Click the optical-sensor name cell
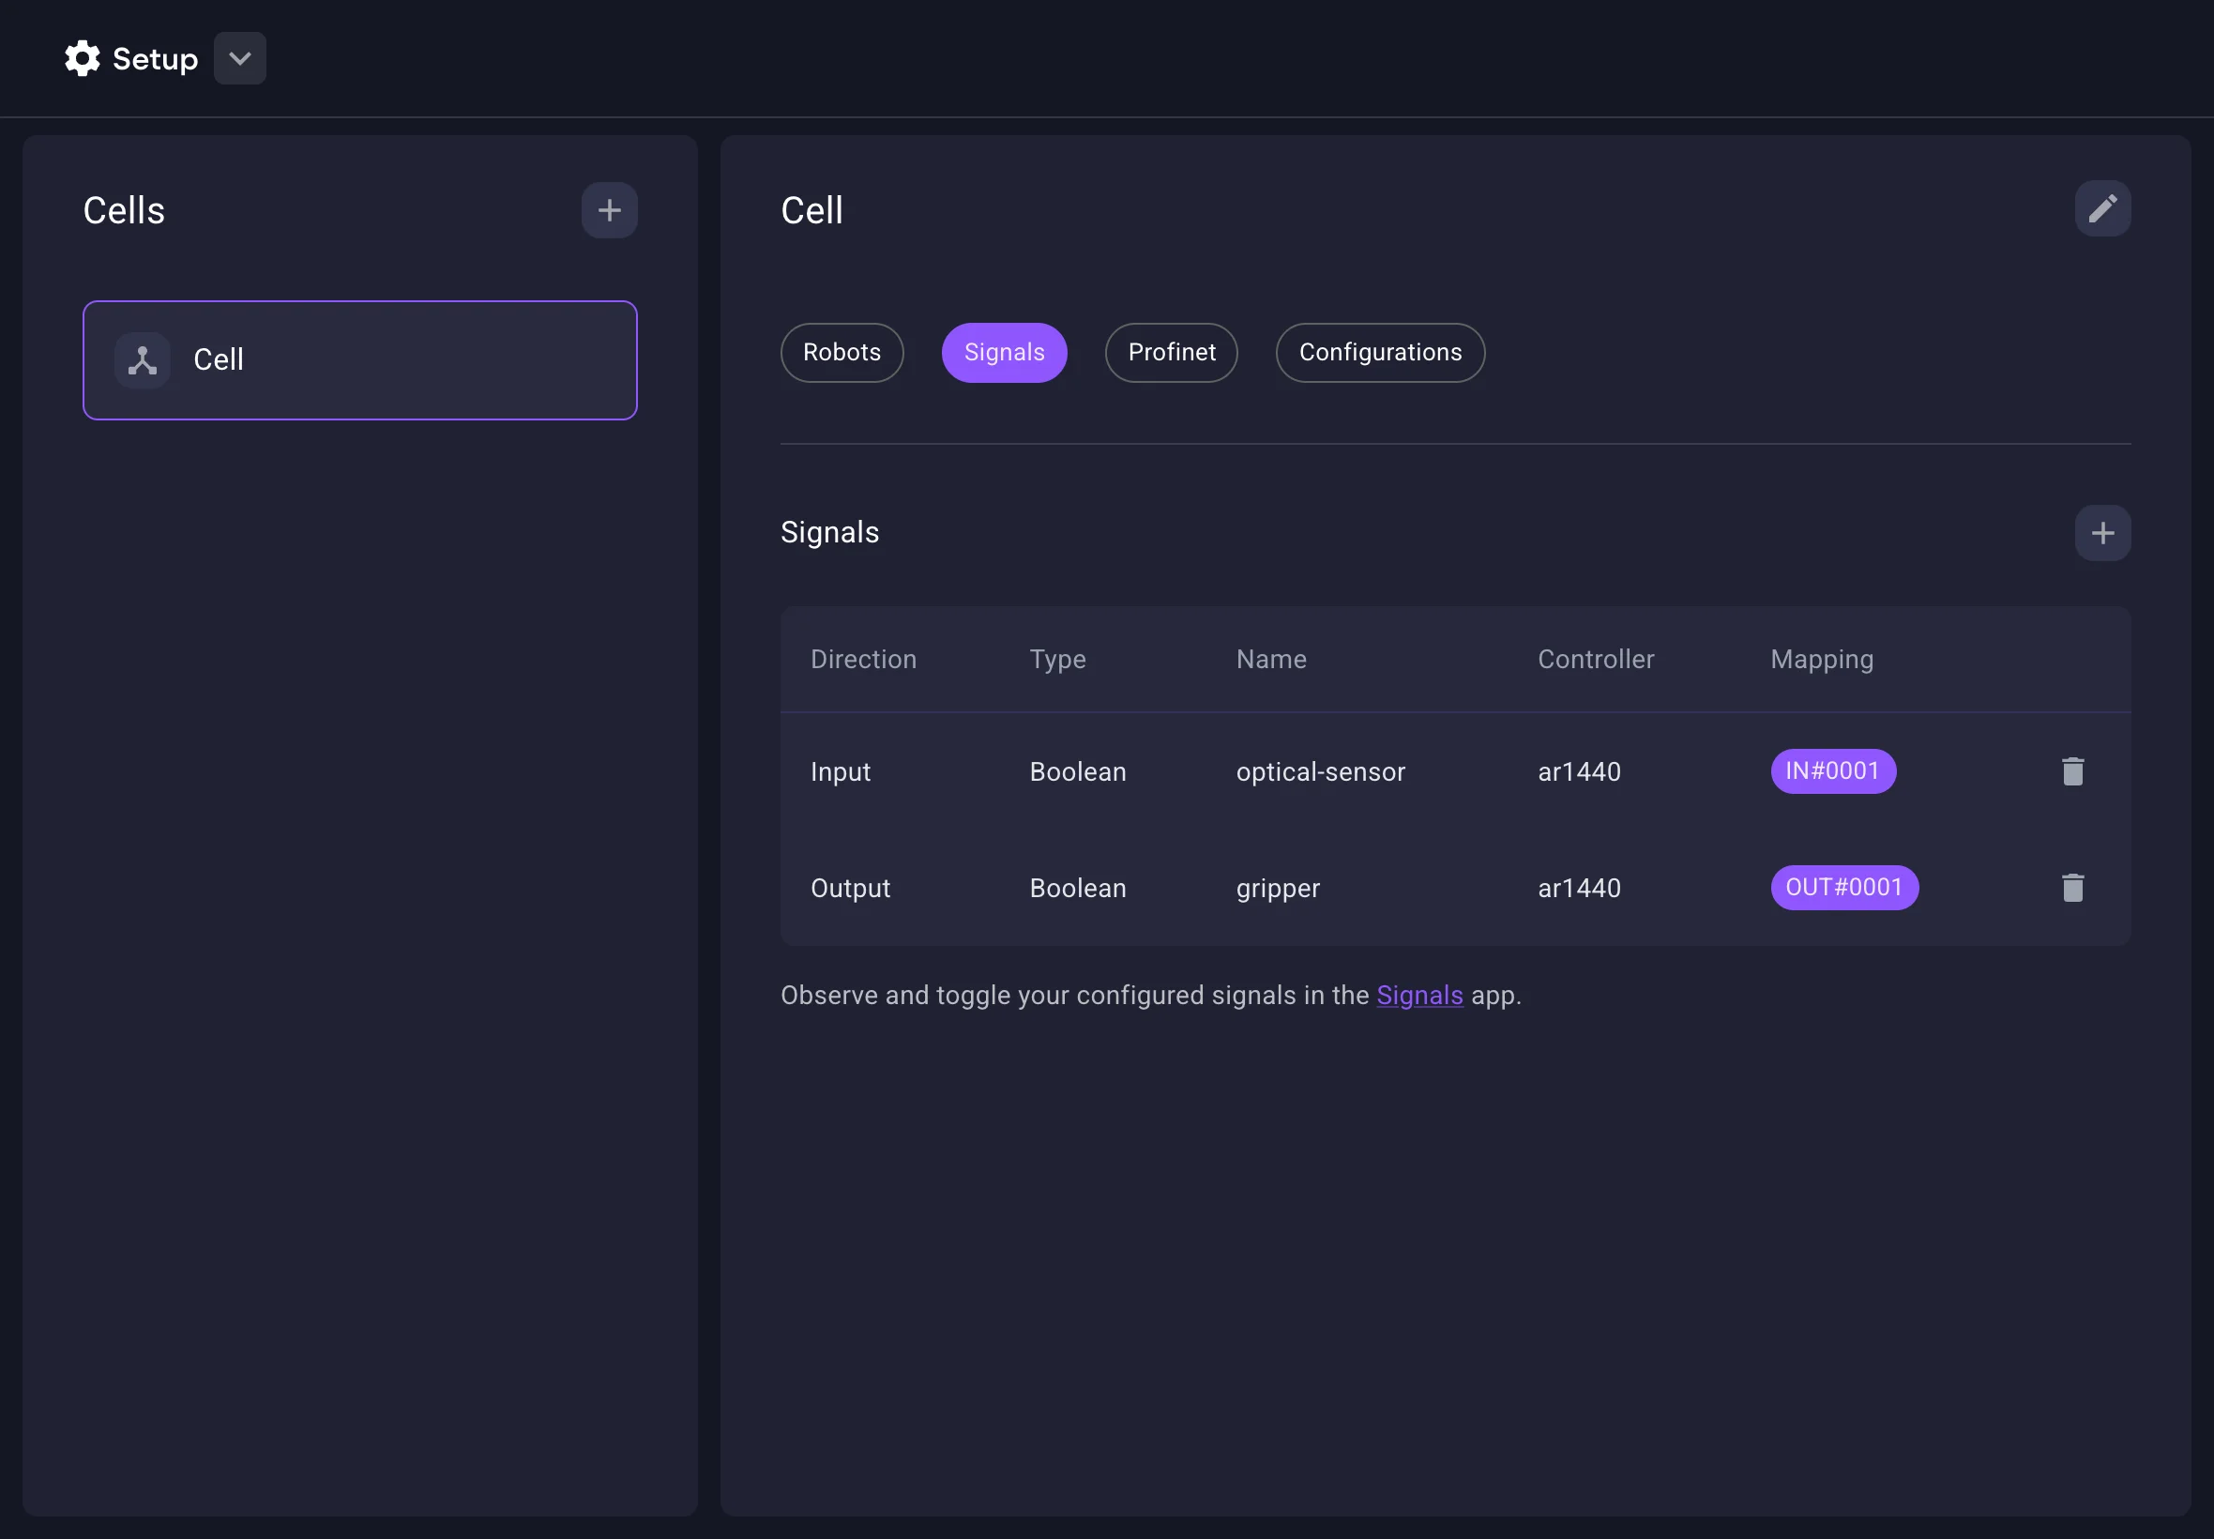Image resolution: width=2214 pixels, height=1539 pixels. 1320,772
